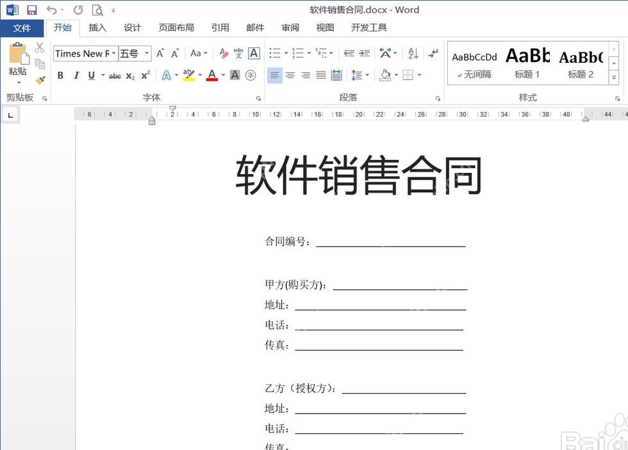Switch to the 引用 References tab
The image size is (628, 450).
click(x=220, y=28)
